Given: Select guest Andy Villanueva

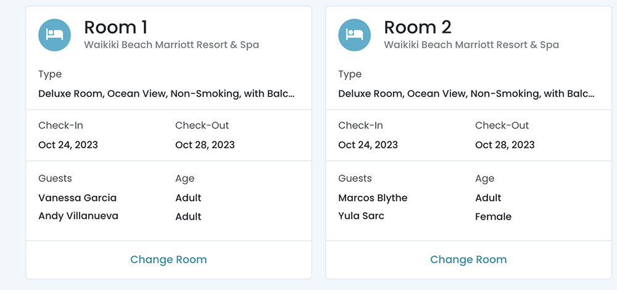Looking at the screenshot, I should tap(78, 216).
